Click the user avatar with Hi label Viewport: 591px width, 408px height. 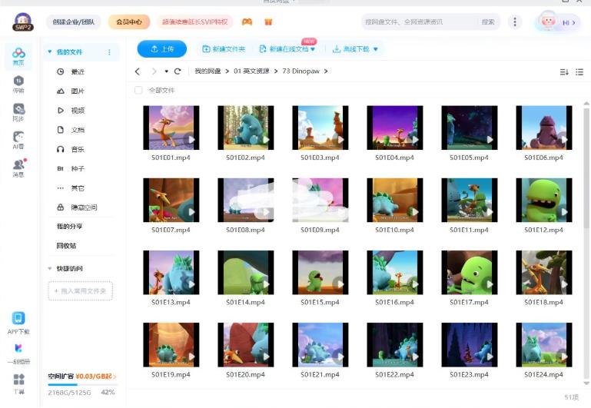coord(557,22)
